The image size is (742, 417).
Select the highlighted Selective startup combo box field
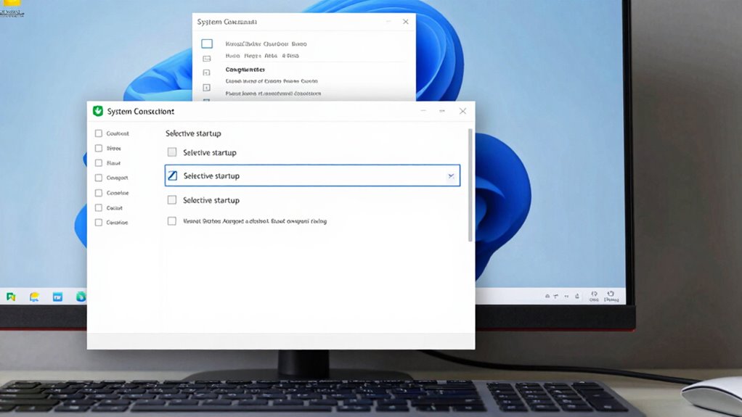[x=312, y=176]
